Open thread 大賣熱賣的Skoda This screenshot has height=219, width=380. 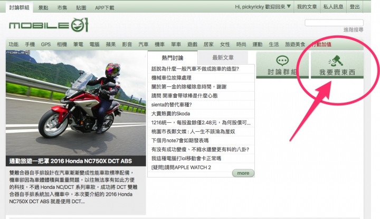tap(170, 114)
